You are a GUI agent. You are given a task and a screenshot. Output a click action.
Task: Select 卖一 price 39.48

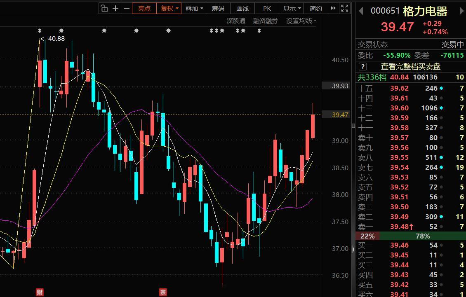[400, 227]
